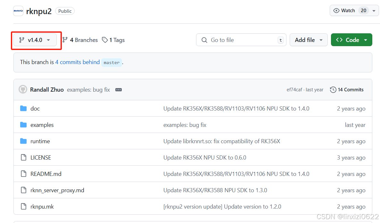Open the doc folder
Image resolution: width=380 pixels, height=223 pixels.
tap(35, 109)
